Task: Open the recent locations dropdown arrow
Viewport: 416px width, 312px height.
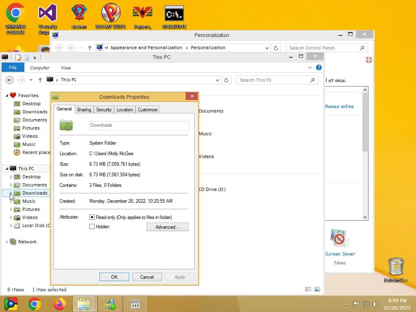Action: (x=31, y=80)
